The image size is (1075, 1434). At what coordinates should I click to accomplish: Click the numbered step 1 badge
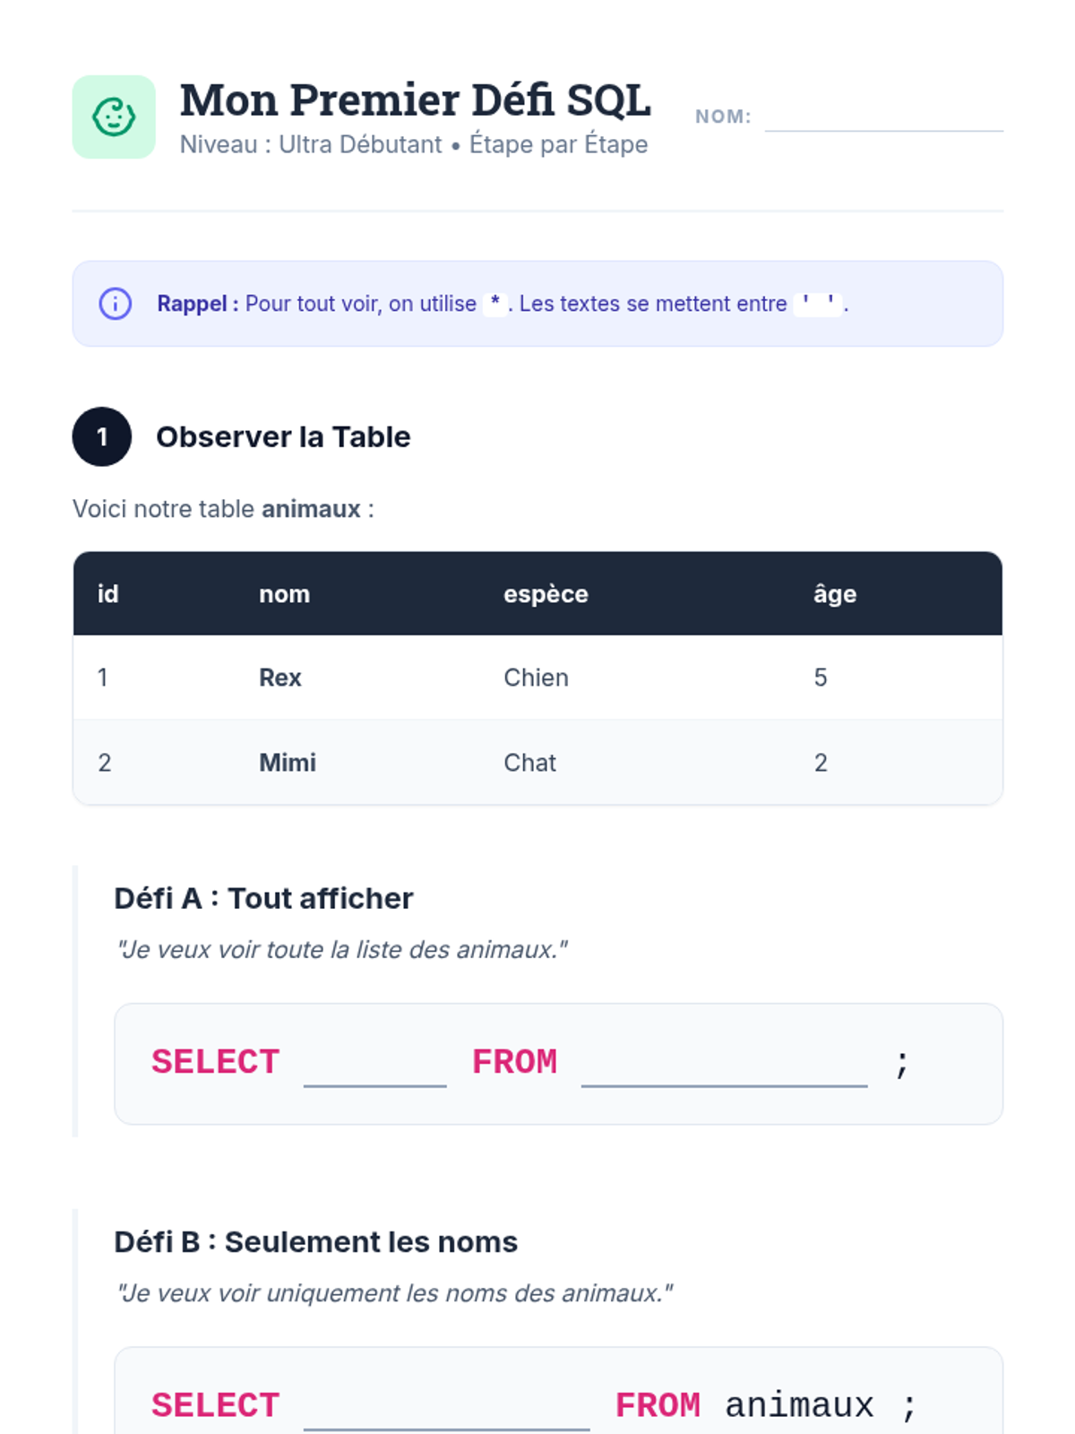102,436
